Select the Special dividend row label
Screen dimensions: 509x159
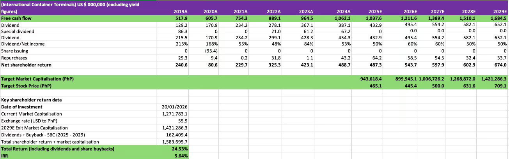(18, 31)
